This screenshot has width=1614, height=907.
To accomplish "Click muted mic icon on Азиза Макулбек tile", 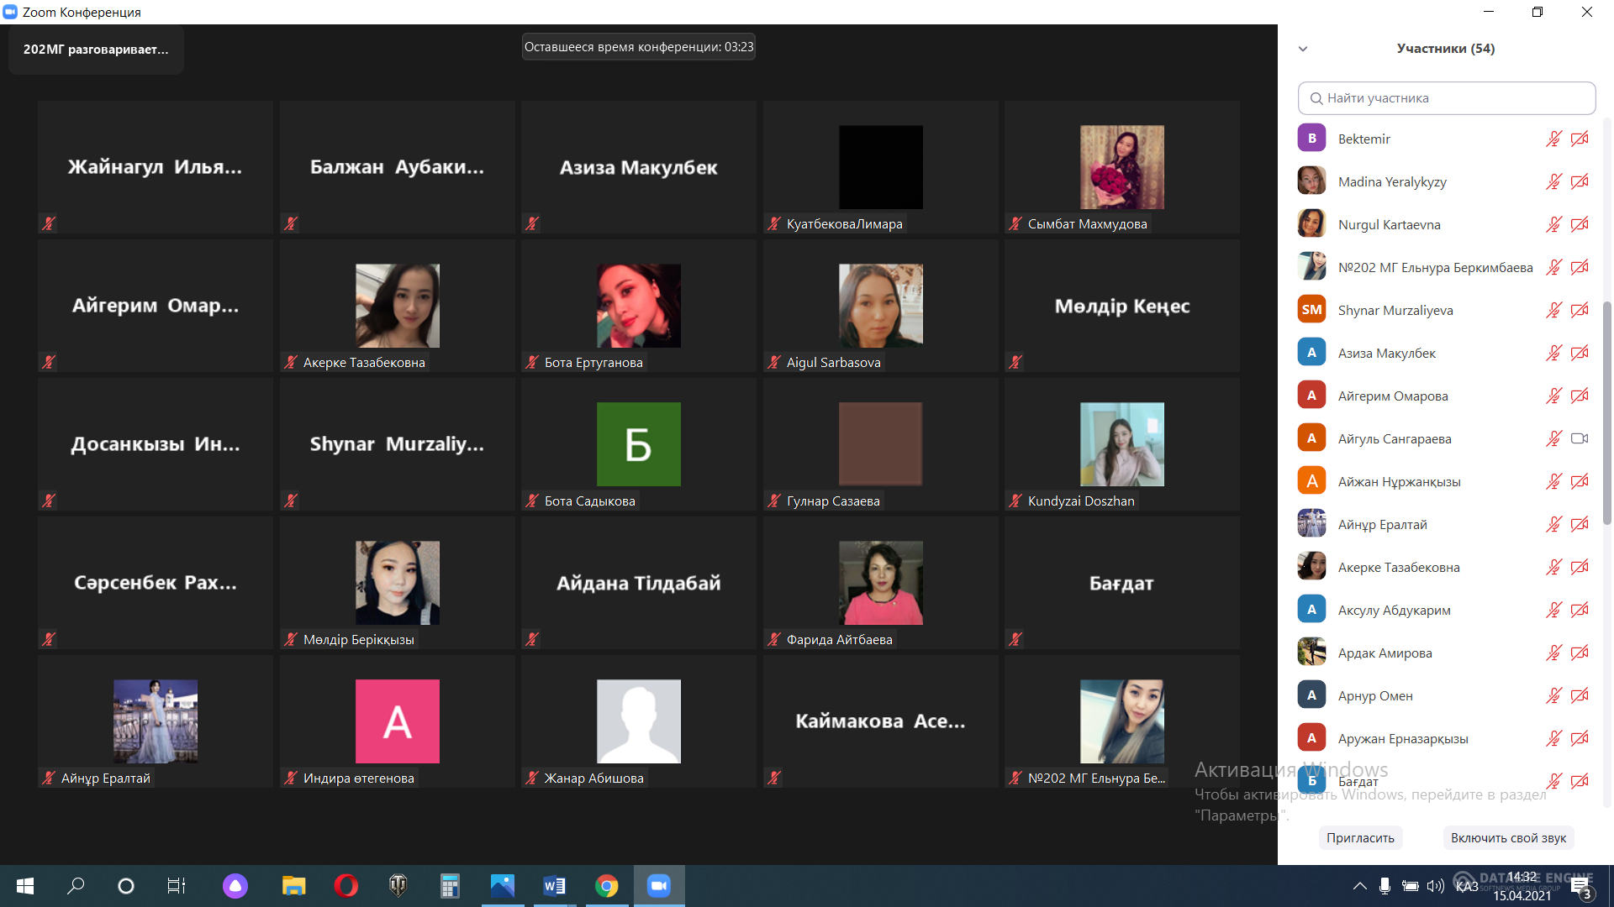I will tap(532, 223).
